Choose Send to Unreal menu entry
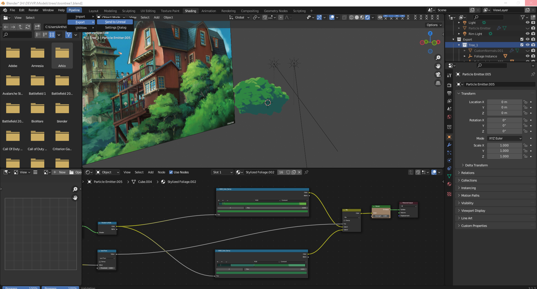The image size is (537, 289). (x=115, y=22)
